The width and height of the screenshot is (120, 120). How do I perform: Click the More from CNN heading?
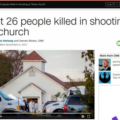[110, 56]
